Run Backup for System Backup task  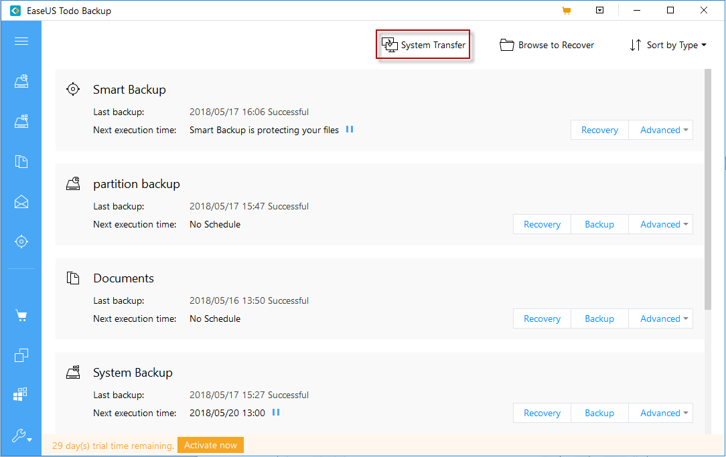[599, 413]
